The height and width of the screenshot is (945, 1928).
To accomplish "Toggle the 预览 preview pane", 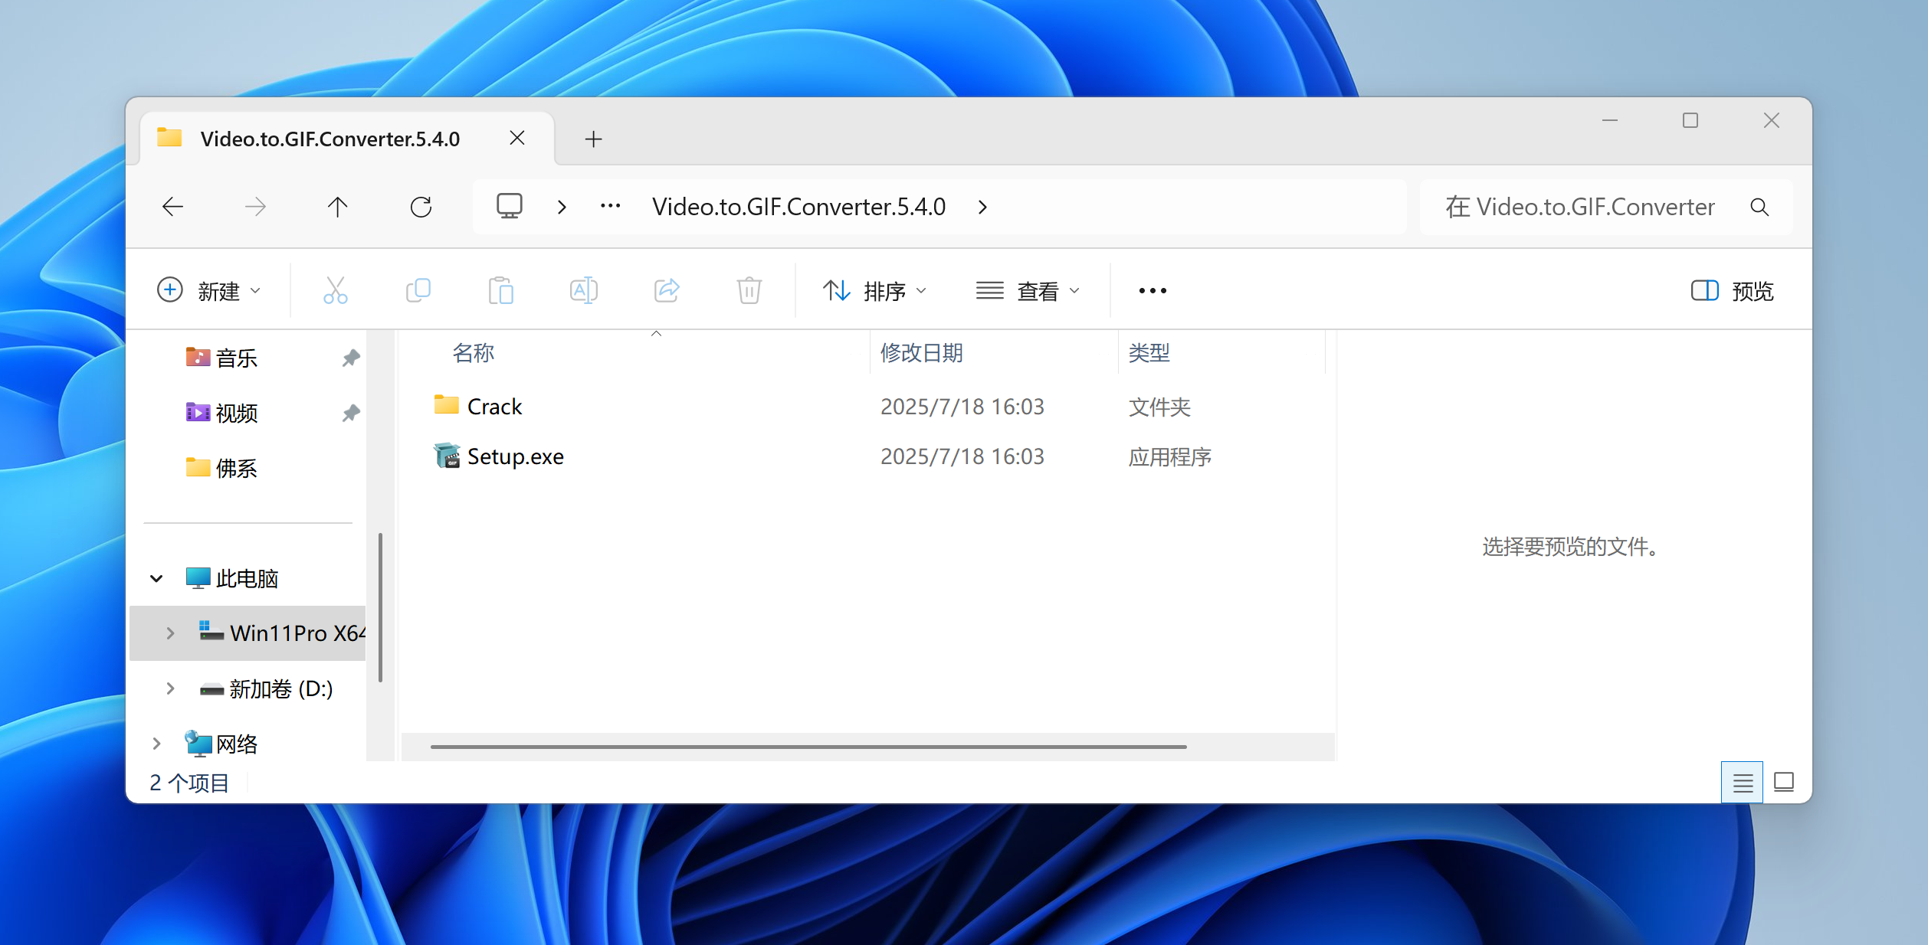I will [x=1732, y=291].
